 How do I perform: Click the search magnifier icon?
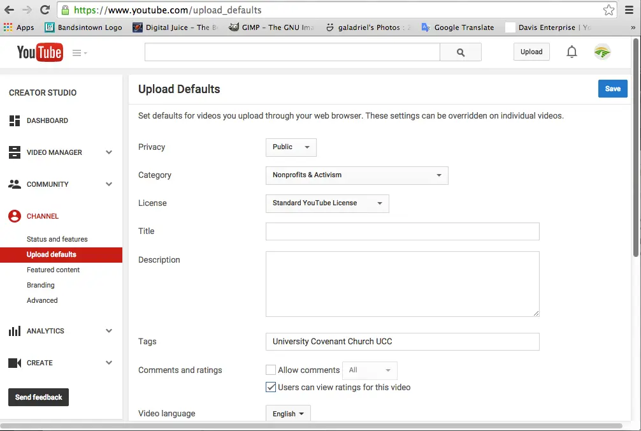(x=461, y=52)
